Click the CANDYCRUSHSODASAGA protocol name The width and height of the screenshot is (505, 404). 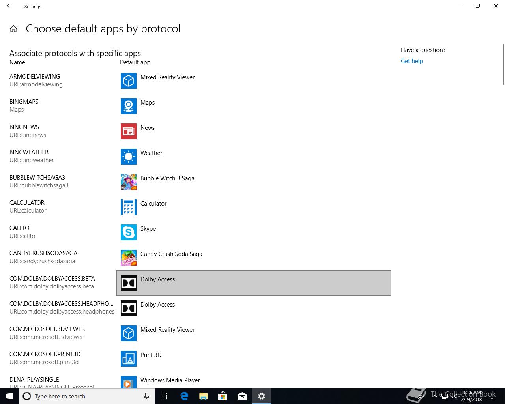pyautogui.click(x=43, y=253)
